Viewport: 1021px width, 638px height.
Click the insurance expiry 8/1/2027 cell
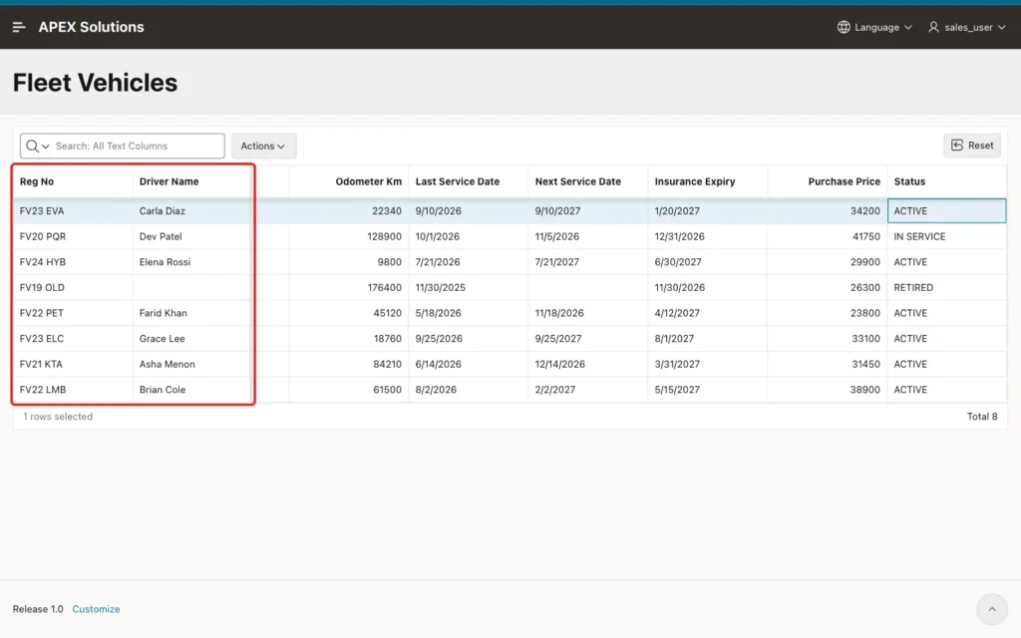point(707,339)
